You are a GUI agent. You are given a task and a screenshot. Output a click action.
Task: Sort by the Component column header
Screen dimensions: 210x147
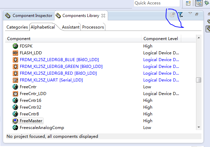(73, 39)
